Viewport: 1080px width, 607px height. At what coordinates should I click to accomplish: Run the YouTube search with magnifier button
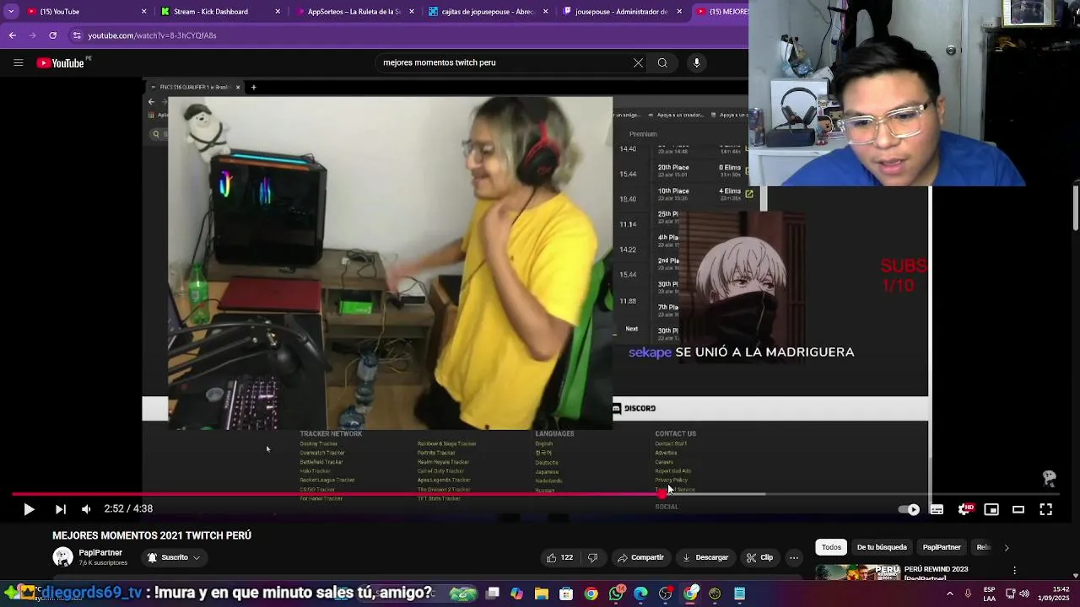point(662,62)
